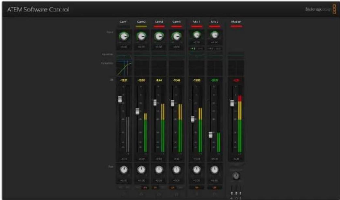Grab the Cam3 channel fader handle
Viewport: 340px width, 200px height.
click(x=155, y=103)
